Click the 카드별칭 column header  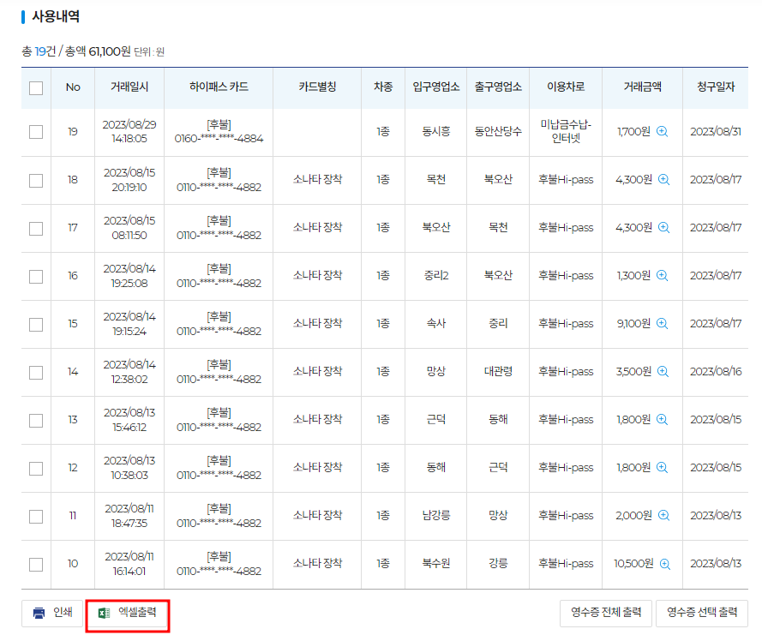[x=317, y=87]
